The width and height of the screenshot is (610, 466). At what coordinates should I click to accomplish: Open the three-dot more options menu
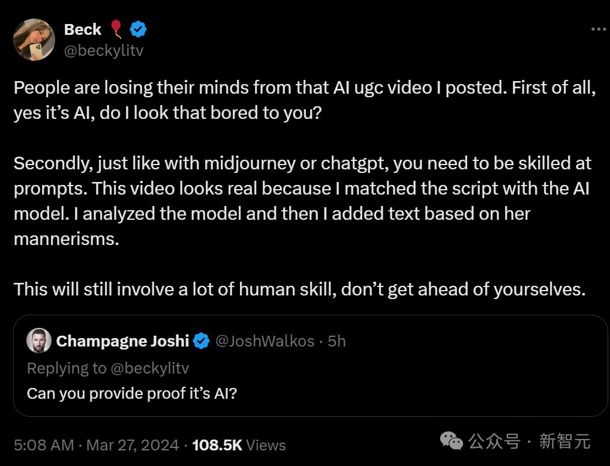point(599,29)
